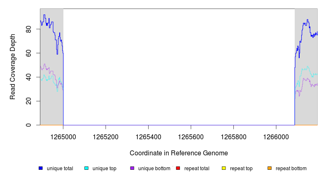326x178 pixels.
Task: Click the "Read Coverage Depth" axis title
Action: (13, 67)
